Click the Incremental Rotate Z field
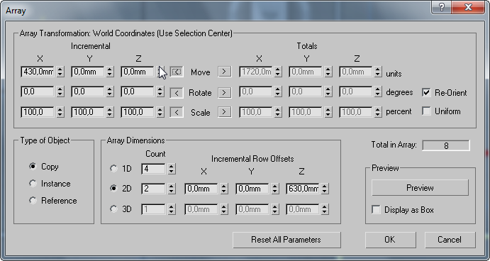This screenshot has height=261, width=490. point(138,92)
